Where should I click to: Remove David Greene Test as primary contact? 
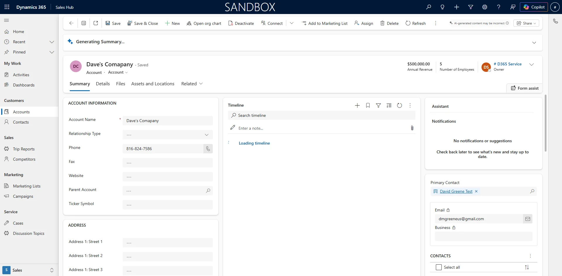pyautogui.click(x=476, y=191)
